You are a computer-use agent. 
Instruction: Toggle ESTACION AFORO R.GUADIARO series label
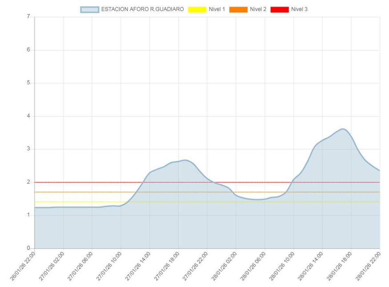(142, 9)
